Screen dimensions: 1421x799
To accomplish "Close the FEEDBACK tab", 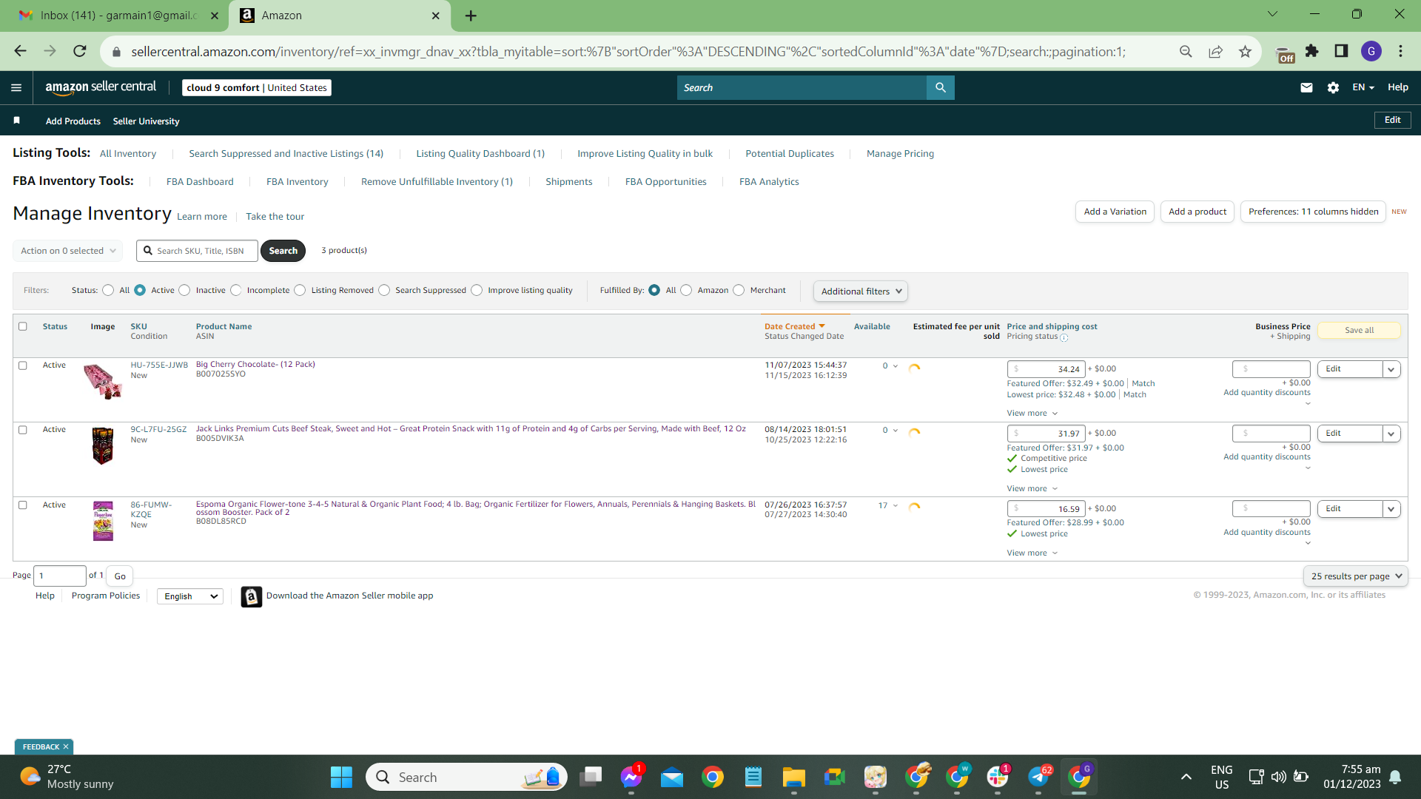I will (66, 747).
